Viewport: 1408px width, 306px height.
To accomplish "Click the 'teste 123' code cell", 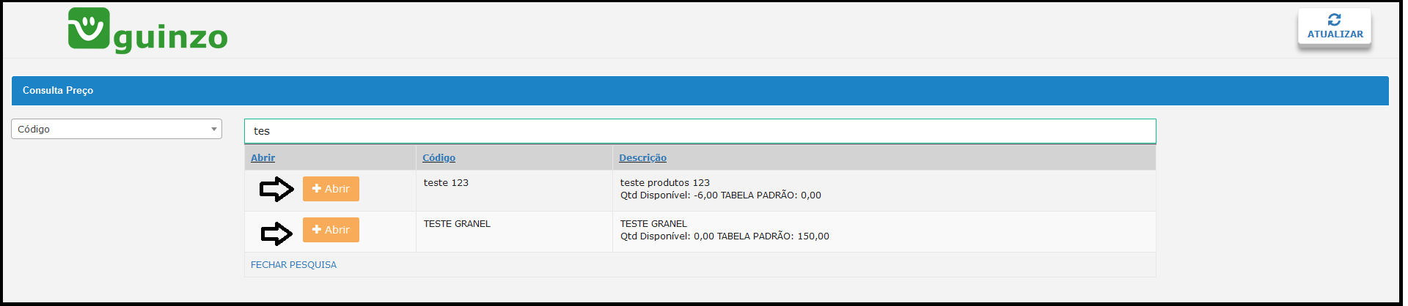I will pos(446,182).
